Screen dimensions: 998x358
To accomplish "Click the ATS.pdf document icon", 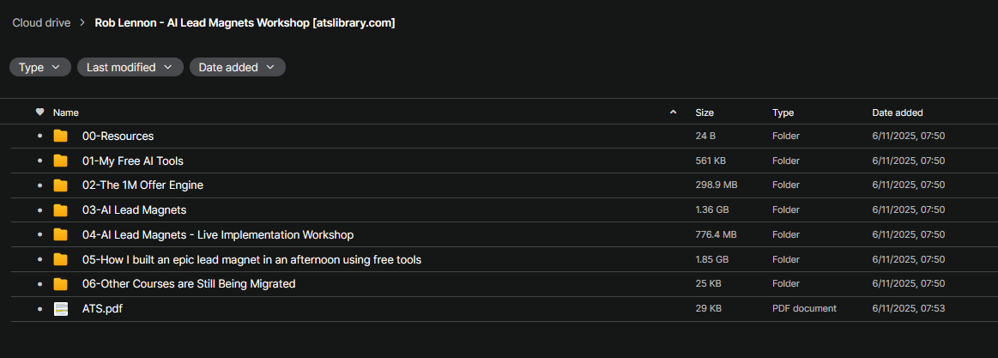I will (60, 309).
